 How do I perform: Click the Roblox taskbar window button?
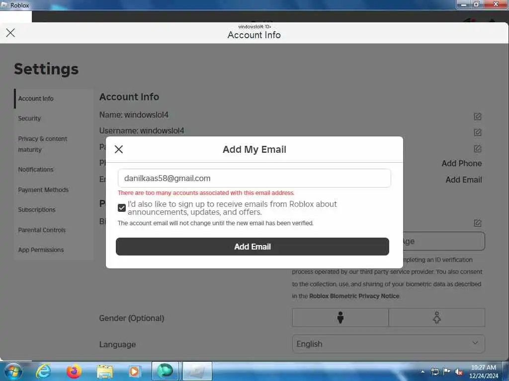[x=197, y=371]
